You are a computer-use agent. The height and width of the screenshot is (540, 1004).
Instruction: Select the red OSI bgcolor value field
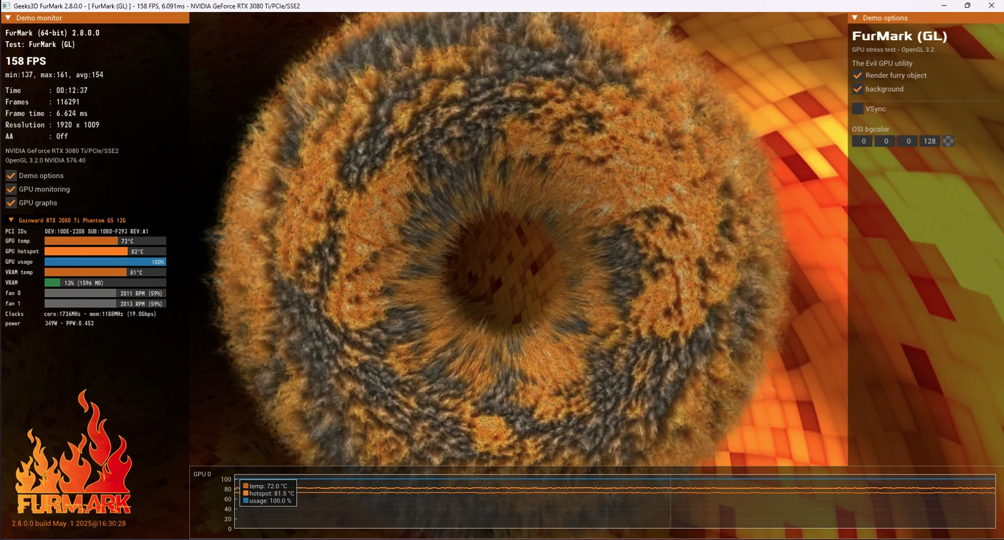862,141
